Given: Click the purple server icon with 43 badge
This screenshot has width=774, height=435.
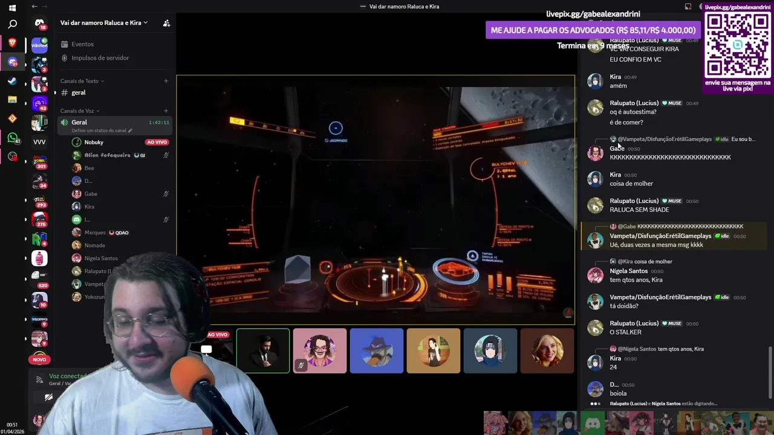Looking at the screenshot, I should [39, 103].
